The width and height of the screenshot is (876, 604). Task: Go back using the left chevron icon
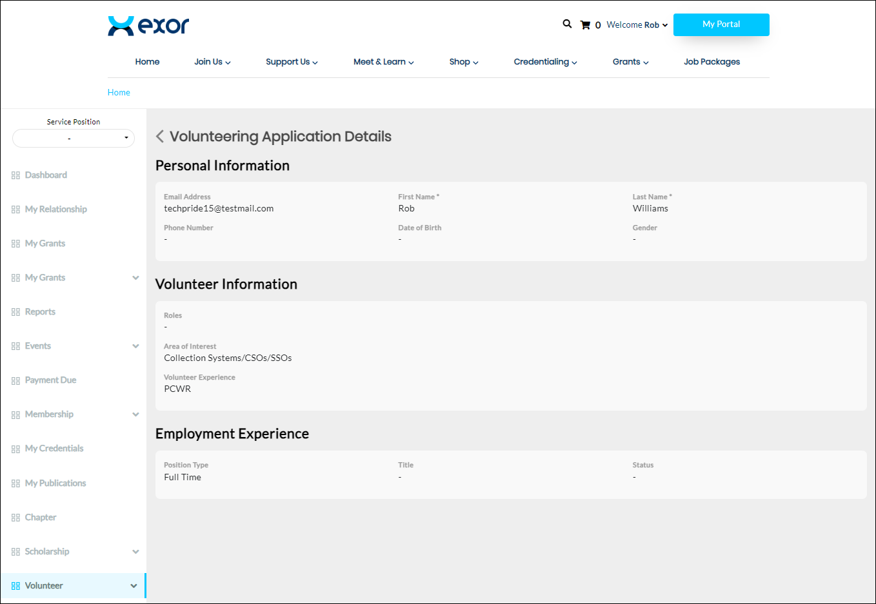coord(160,137)
